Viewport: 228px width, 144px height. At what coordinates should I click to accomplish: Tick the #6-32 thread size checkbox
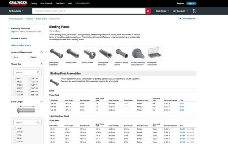coord(15,78)
